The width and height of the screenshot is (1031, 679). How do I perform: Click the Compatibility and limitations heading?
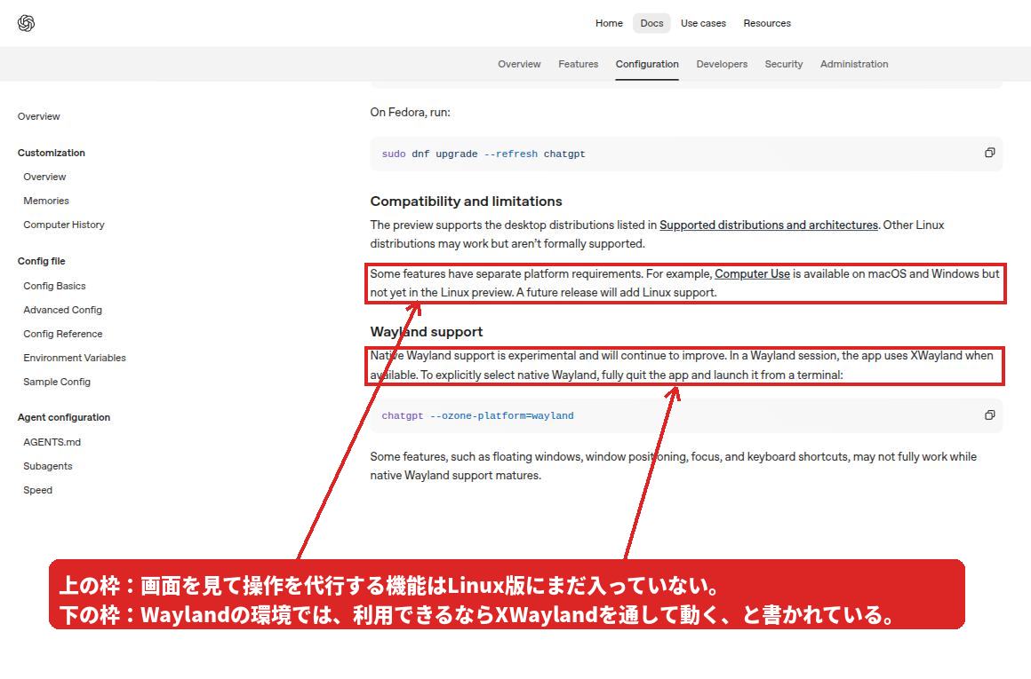tap(467, 201)
